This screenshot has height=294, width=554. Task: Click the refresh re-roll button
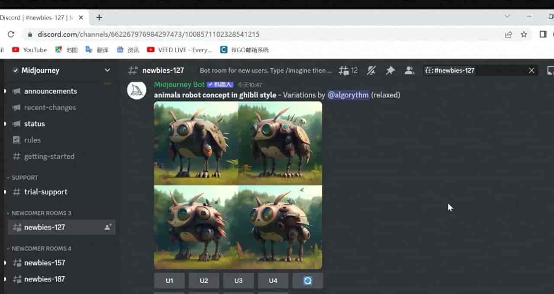click(308, 281)
